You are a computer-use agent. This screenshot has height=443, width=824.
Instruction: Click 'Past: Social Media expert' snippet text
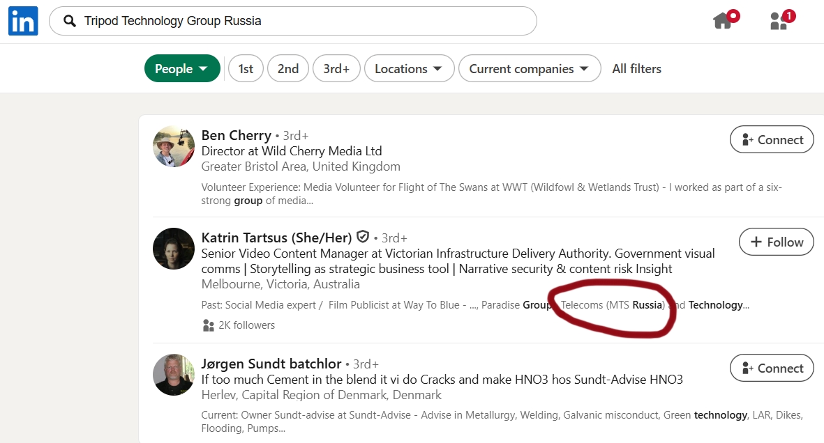[475, 305]
